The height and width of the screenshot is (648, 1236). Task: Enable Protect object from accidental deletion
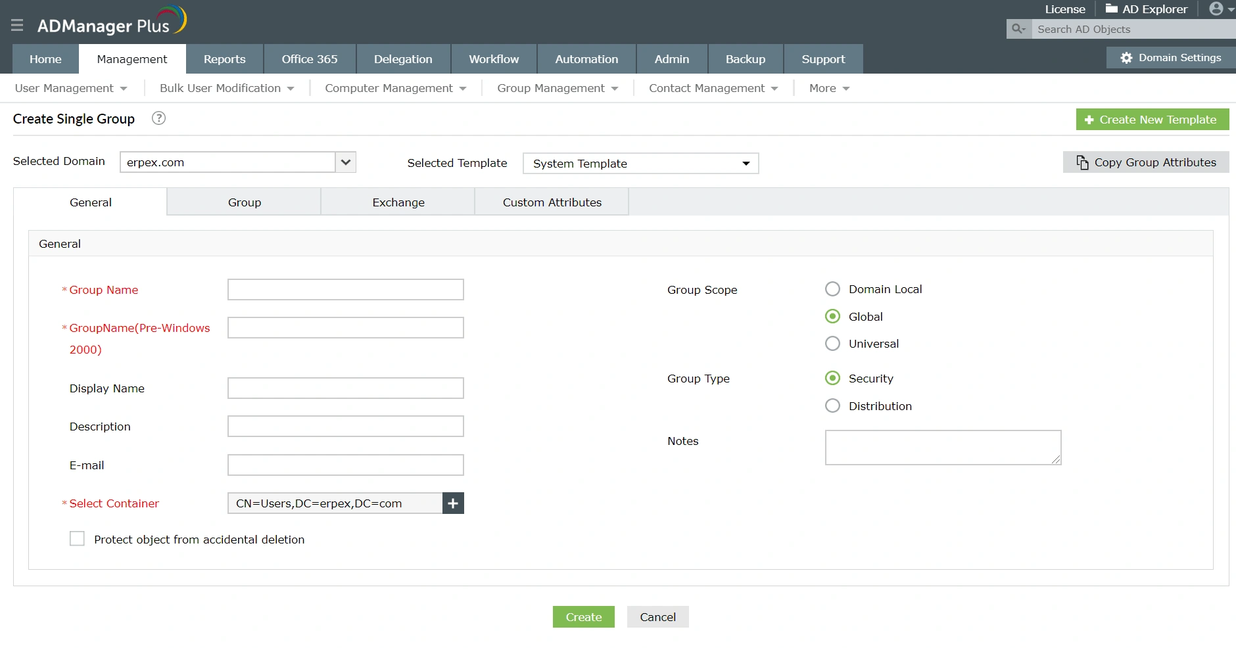click(77, 539)
